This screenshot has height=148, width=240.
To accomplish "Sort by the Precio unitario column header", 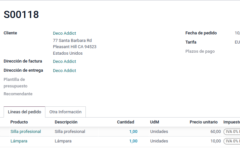I will pyautogui.click(x=204, y=122).
